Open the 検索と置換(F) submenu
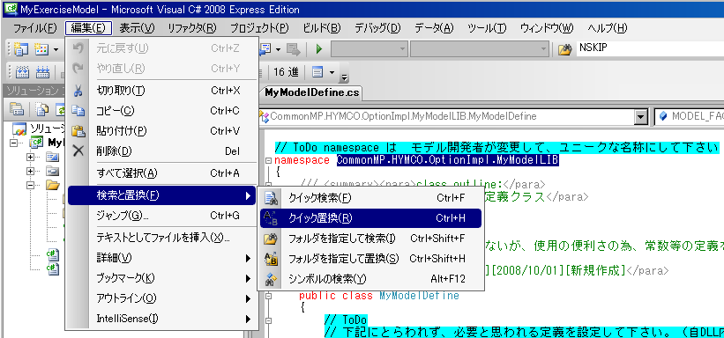The width and height of the screenshot is (724, 338). [x=161, y=195]
